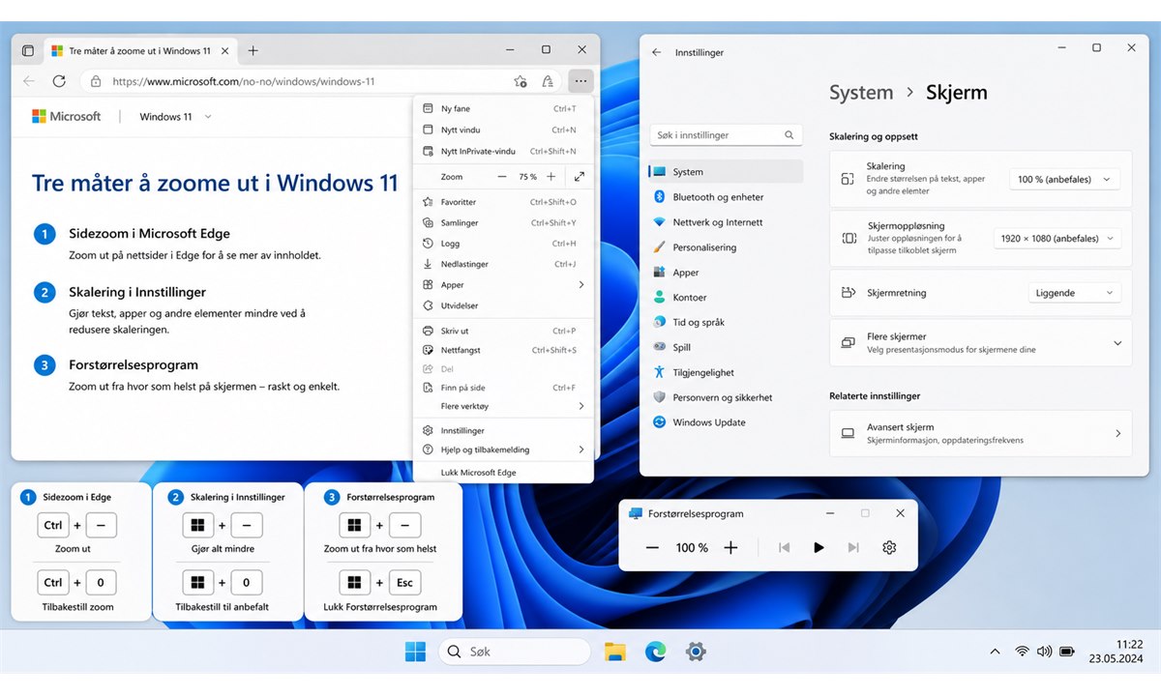Open Nytt InPrivate-vindu
Screen dimensions: 1161x696
click(503, 151)
